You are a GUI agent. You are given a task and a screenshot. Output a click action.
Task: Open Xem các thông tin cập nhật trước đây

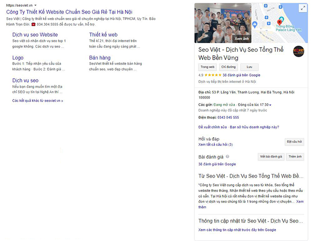click(237, 230)
